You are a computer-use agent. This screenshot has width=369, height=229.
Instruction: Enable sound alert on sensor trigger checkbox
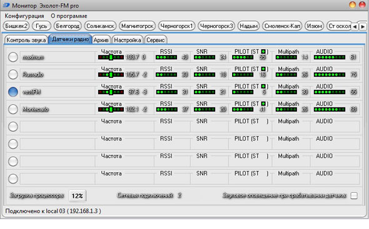[354, 195]
